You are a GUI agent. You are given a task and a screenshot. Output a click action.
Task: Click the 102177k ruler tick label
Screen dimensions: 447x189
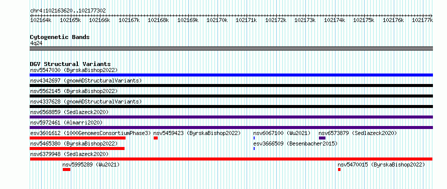422,20
